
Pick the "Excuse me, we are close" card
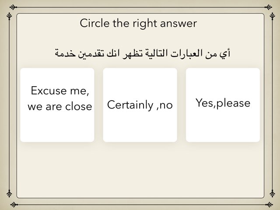click(57, 105)
